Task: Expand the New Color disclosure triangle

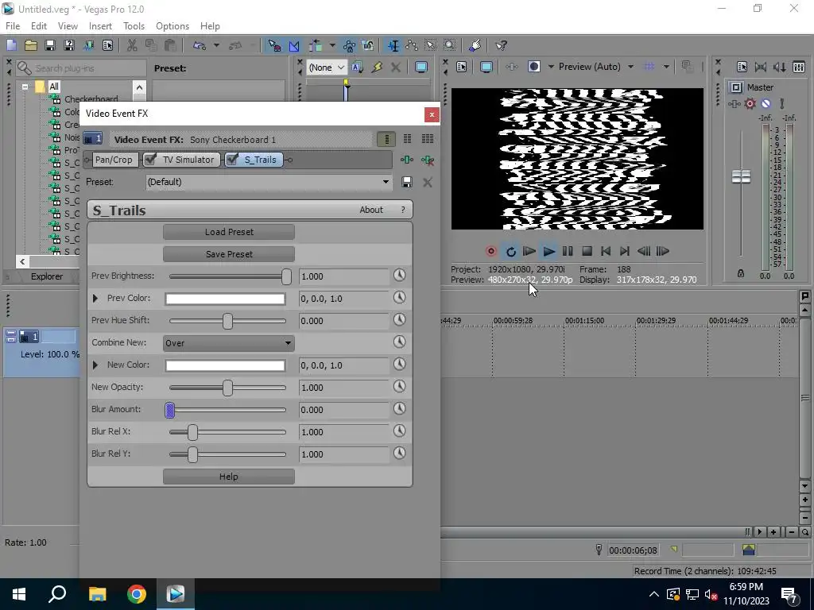Action: pyautogui.click(x=95, y=365)
